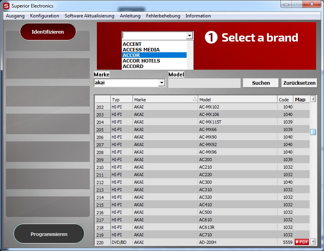Collapse the brand selection dropdown arrow
The image size is (324, 251).
click(190, 36)
